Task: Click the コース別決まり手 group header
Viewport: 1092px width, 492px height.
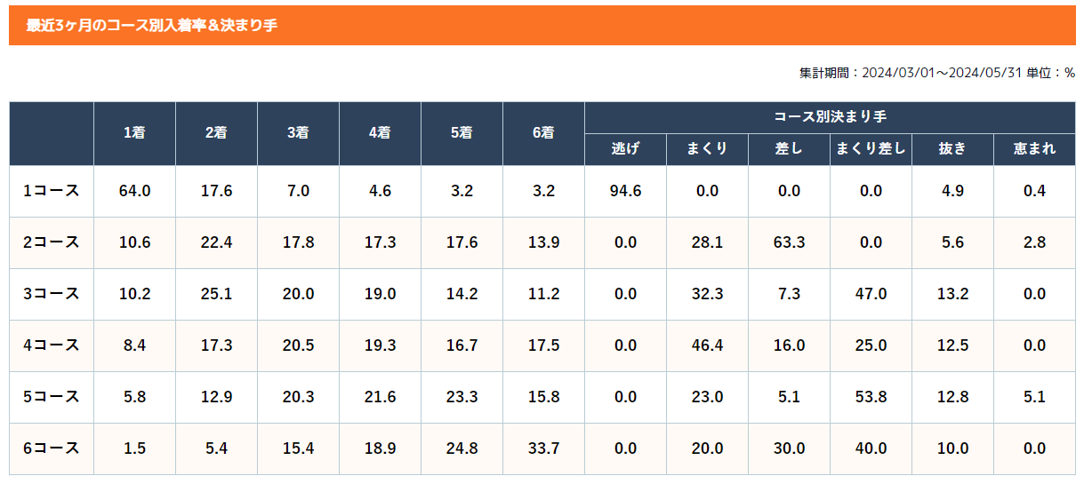Action: (x=830, y=117)
